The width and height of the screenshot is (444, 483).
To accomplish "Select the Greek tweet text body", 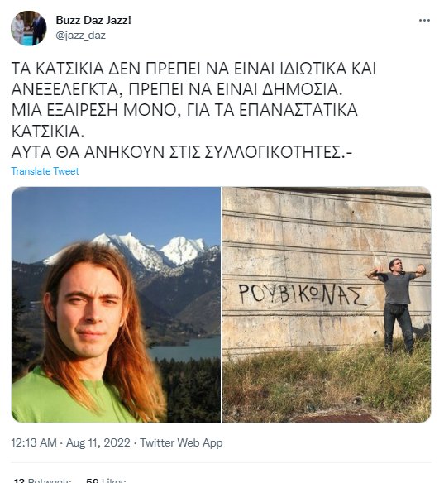I will (x=193, y=110).
